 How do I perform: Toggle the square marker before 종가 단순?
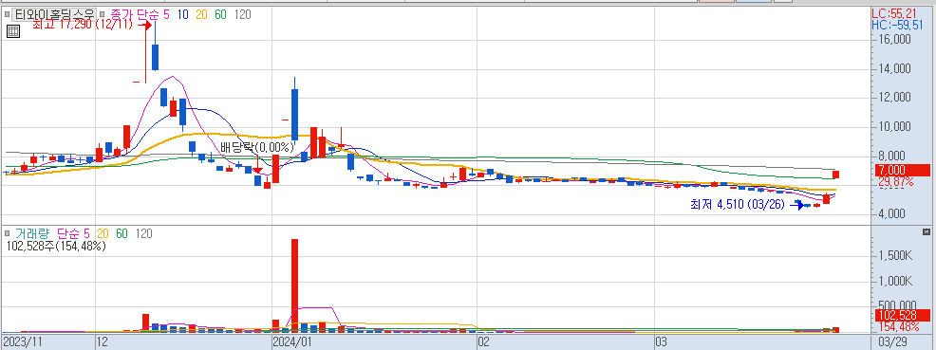[103, 13]
